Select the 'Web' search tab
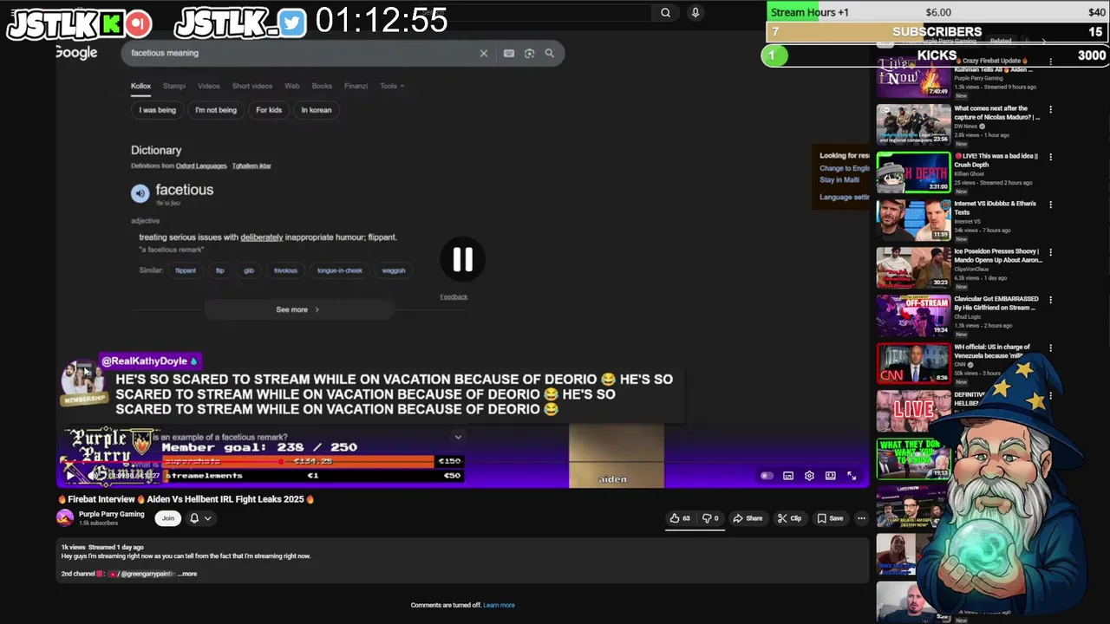The image size is (1110, 624). point(292,86)
